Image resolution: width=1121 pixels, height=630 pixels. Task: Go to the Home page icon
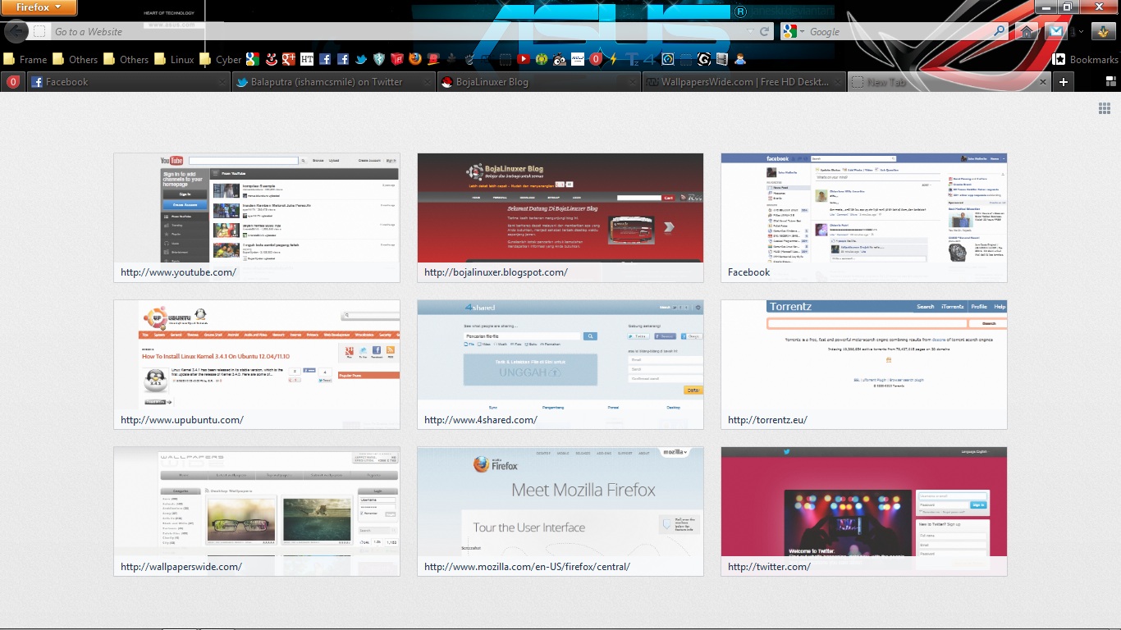click(1027, 32)
